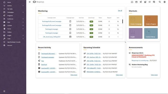This screenshot has width=168, height=94.
Task: Click the PROGRAM_SCHEDUL row program icon
Action: [x=85, y=72]
